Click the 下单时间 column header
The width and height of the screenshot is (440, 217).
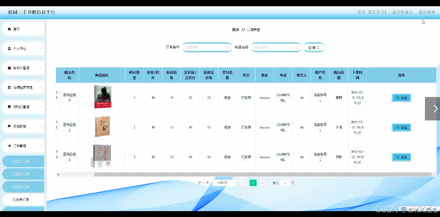[x=357, y=75]
